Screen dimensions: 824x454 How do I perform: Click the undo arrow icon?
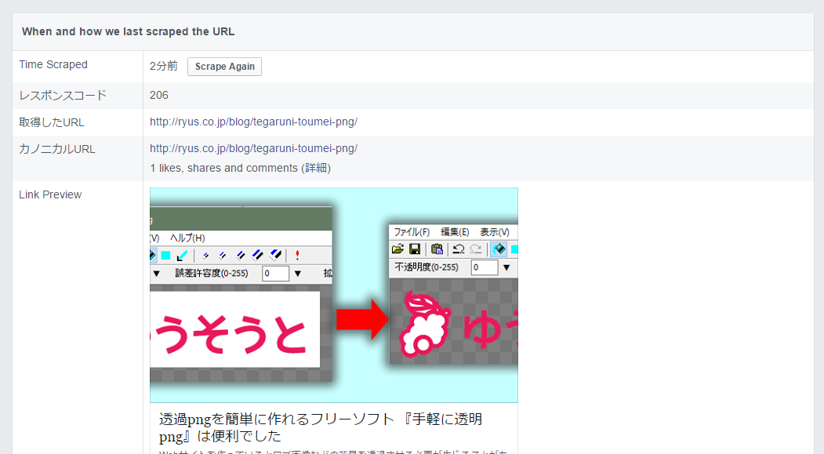(459, 249)
